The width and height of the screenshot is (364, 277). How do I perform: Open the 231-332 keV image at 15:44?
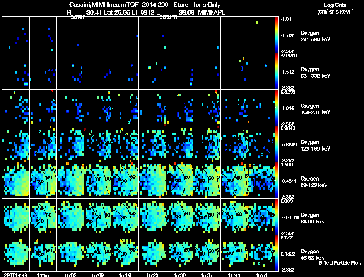[x=234, y=71]
